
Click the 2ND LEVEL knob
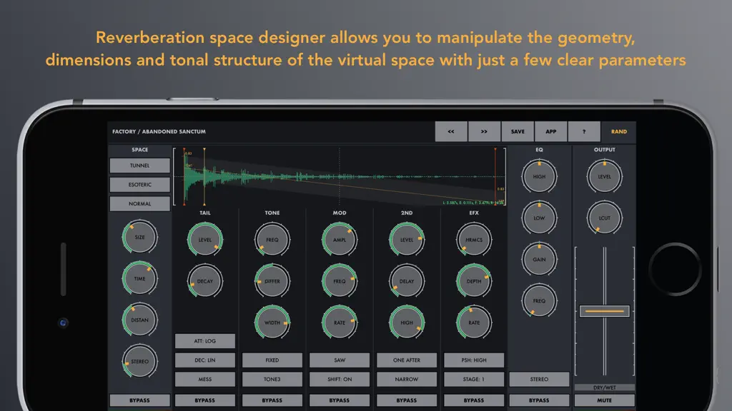click(407, 240)
